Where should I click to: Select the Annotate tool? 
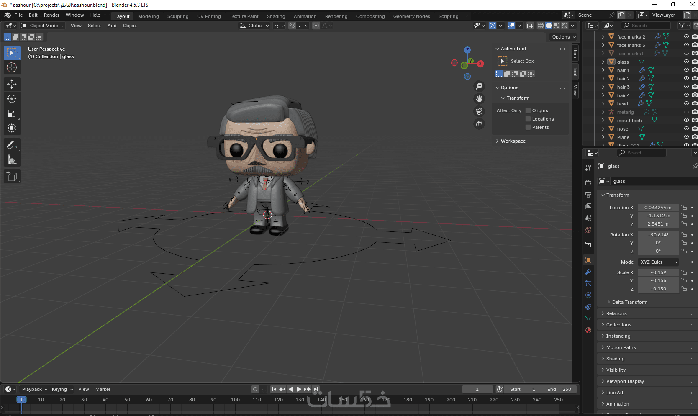(x=12, y=145)
